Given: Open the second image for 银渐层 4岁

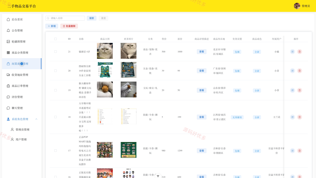Looking at the screenshot, I should tap(129, 51).
